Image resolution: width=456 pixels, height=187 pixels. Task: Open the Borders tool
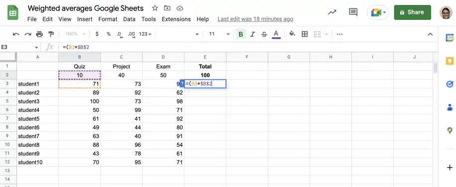pos(305,34)
